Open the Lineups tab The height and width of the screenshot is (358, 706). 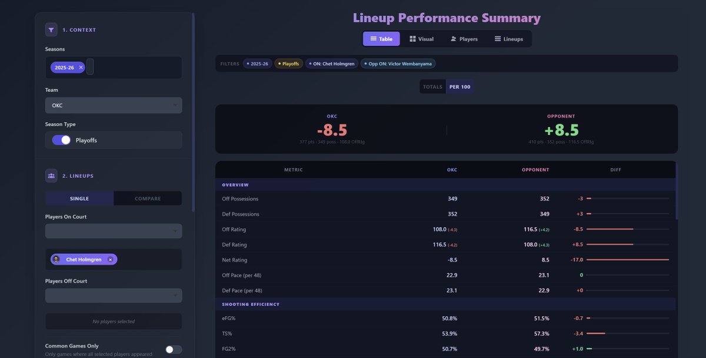pos(509,39)
